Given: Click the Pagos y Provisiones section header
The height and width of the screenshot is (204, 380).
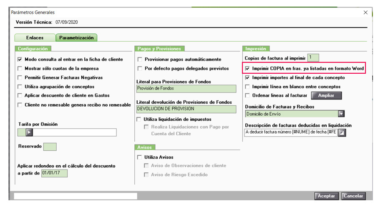Looking at the screenshot, I should point(159,49).
